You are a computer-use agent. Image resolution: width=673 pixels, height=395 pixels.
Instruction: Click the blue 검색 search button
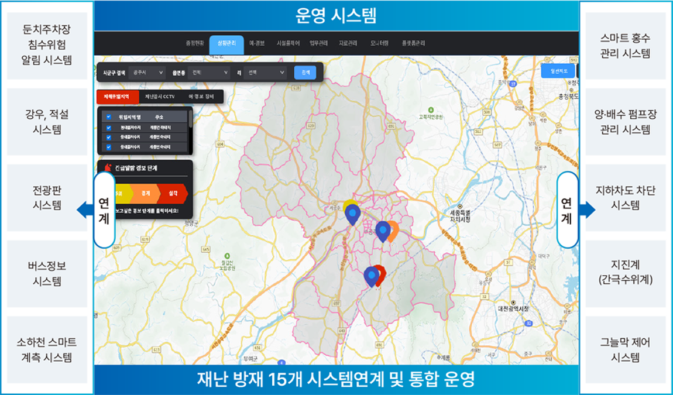pos(305,73)
